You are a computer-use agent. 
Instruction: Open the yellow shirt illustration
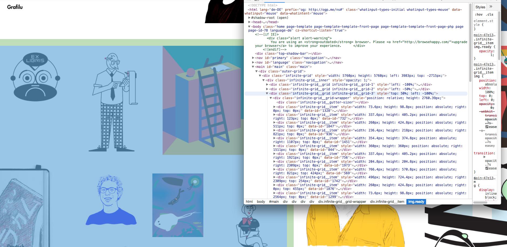point(355,226)
